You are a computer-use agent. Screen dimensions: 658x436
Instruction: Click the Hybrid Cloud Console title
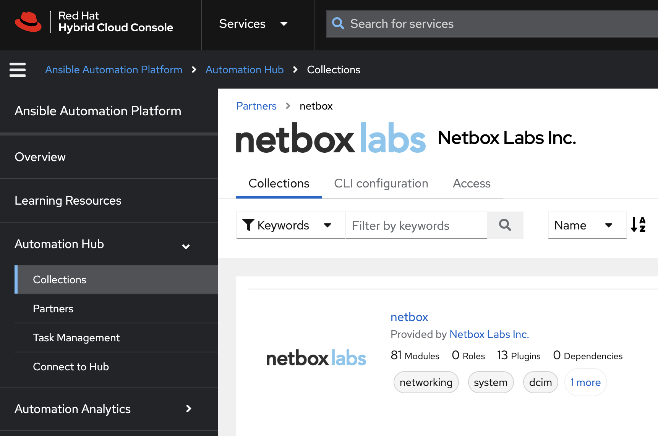116,27
